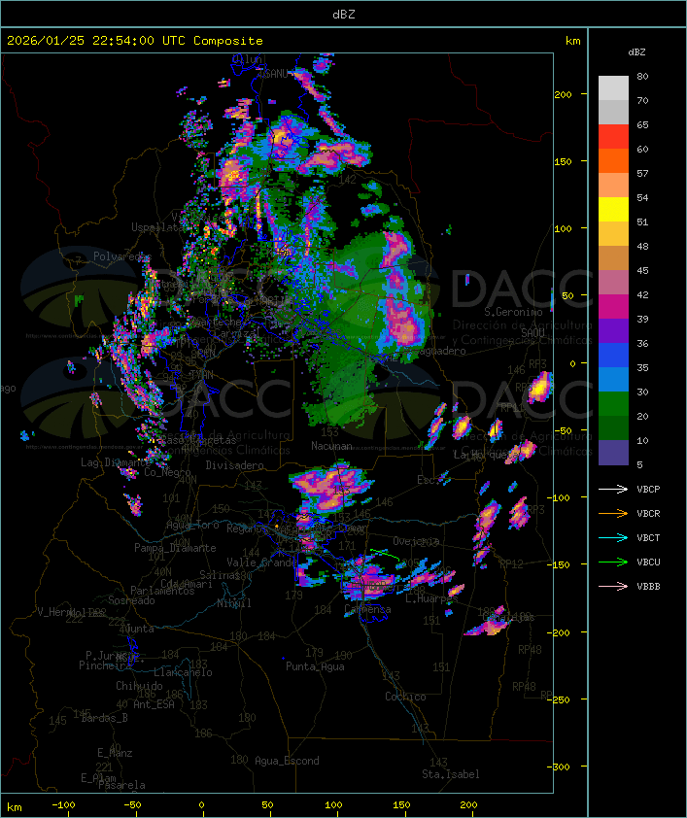This screenshot has width=687, height=818.
Task: Click the Divisadero place label
Action: 234,464
